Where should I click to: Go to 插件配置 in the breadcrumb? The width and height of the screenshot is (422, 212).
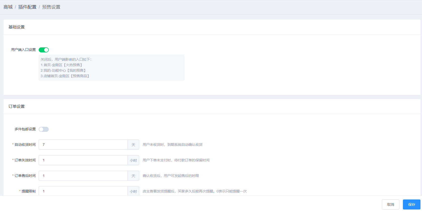pyautogui.click(x=27, y=7)
